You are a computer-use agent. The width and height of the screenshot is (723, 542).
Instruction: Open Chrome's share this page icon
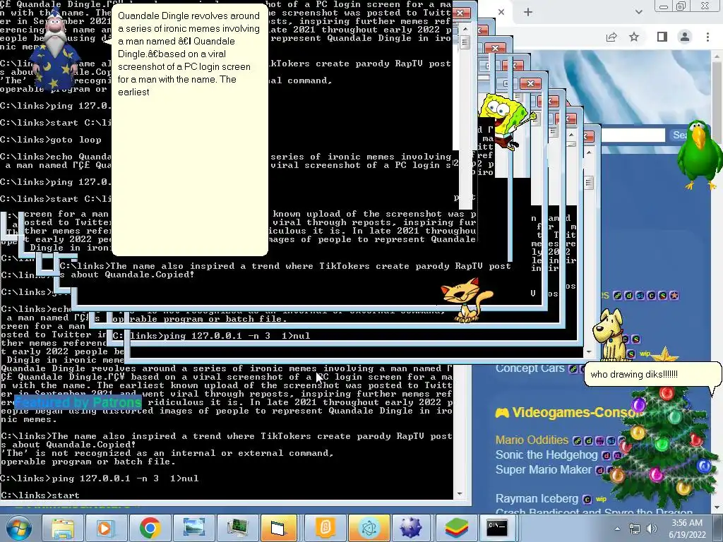[611, 37]
